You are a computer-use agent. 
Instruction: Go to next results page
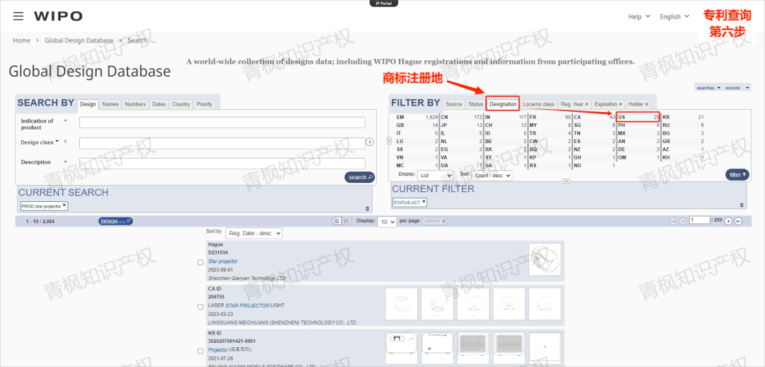(728, 221)
